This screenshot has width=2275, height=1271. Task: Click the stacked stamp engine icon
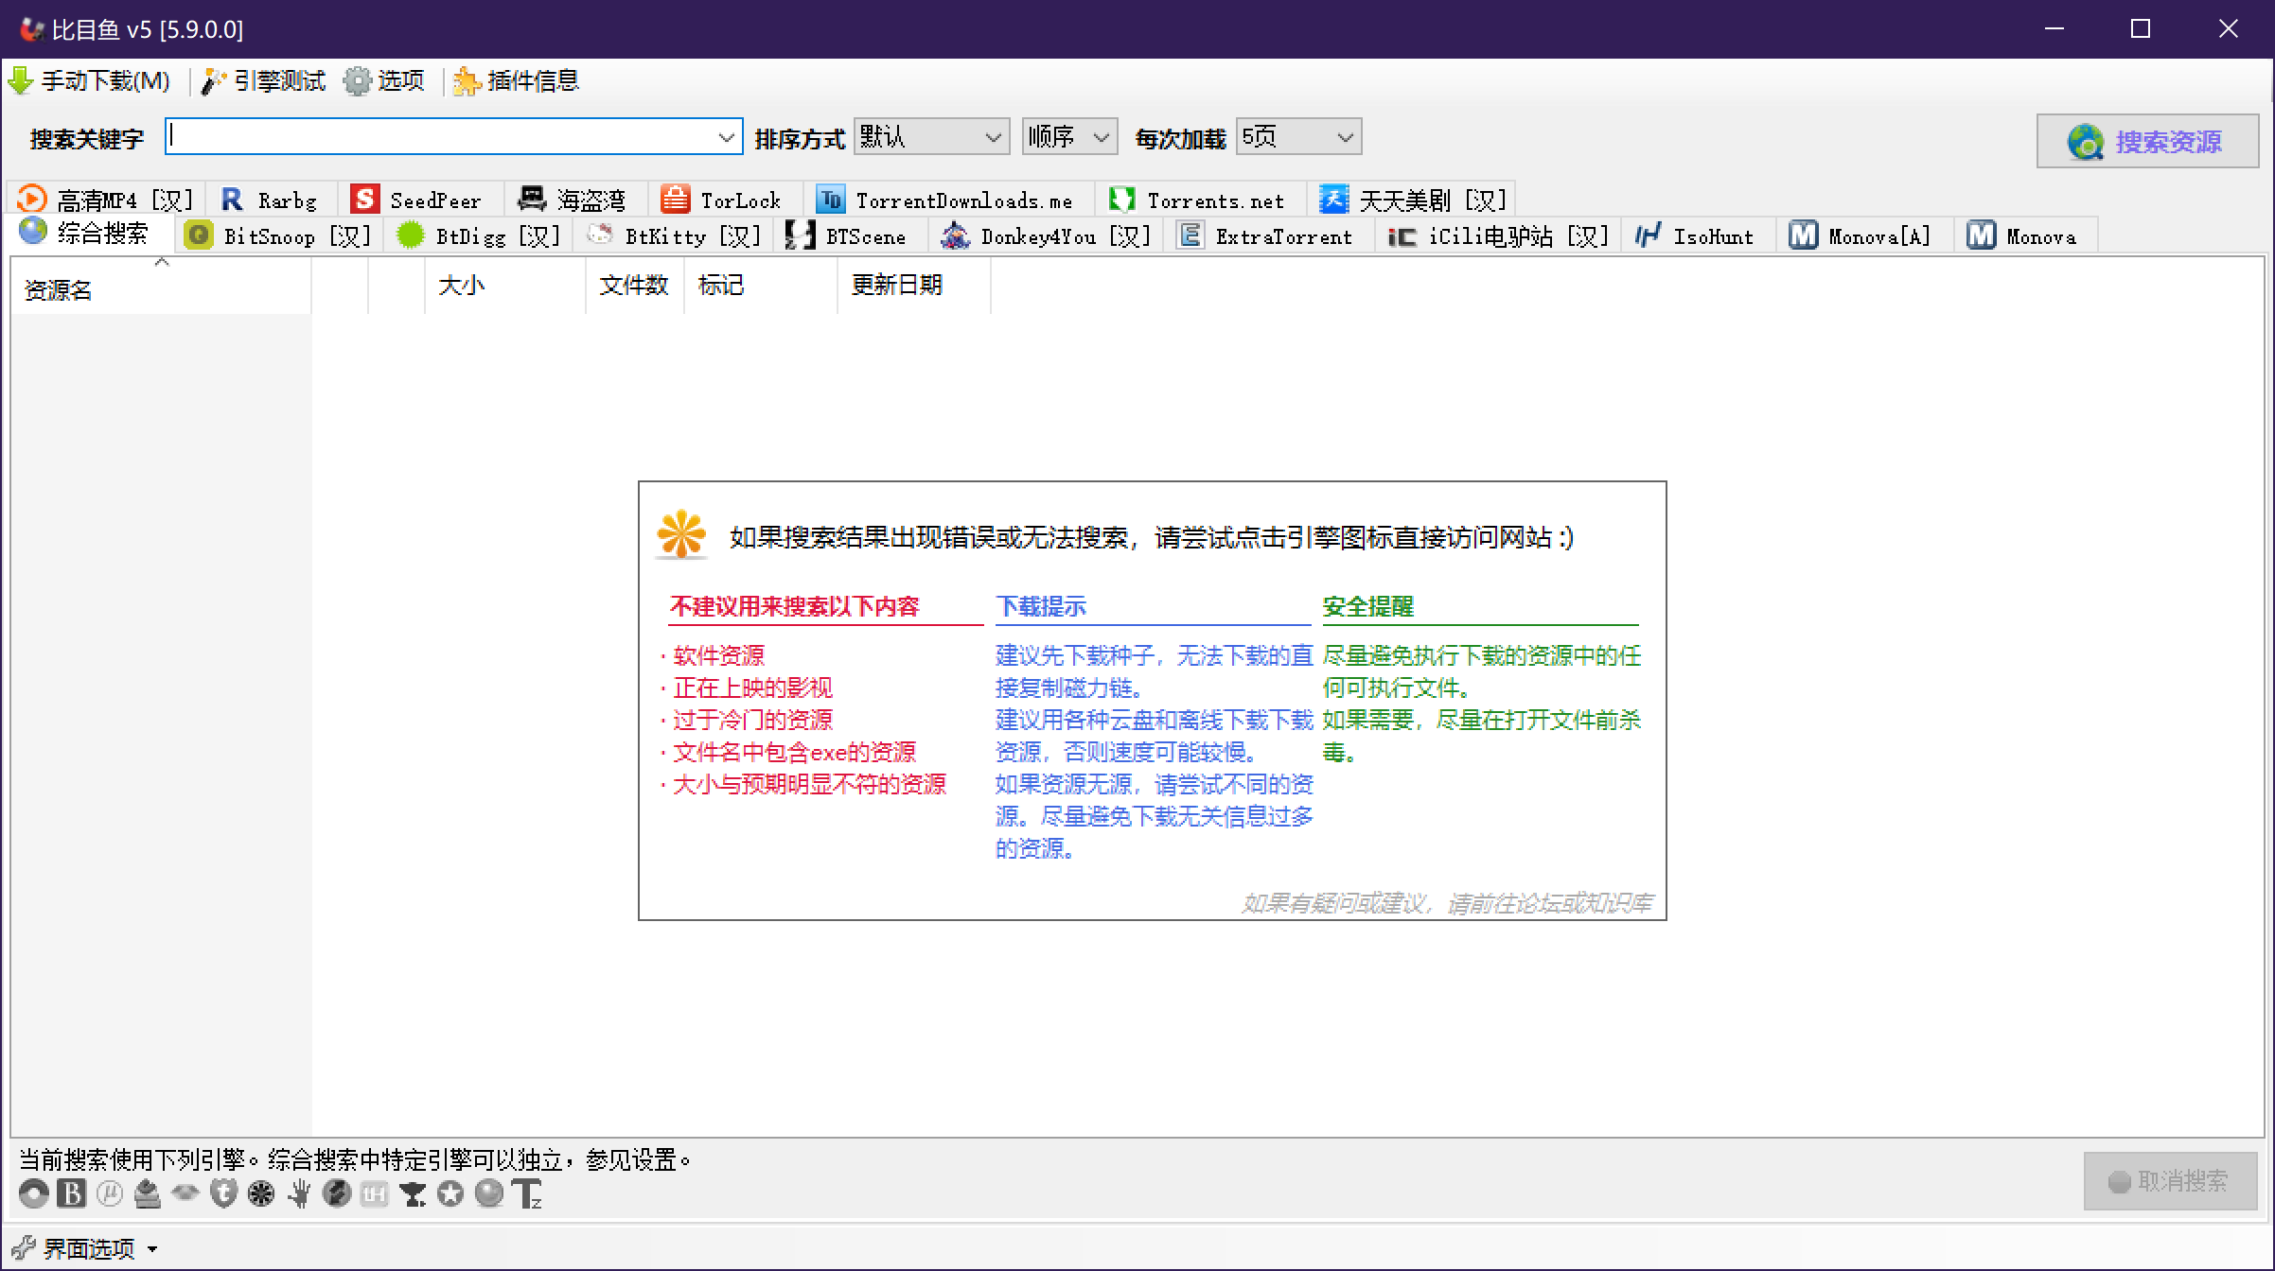point(148,1193)
